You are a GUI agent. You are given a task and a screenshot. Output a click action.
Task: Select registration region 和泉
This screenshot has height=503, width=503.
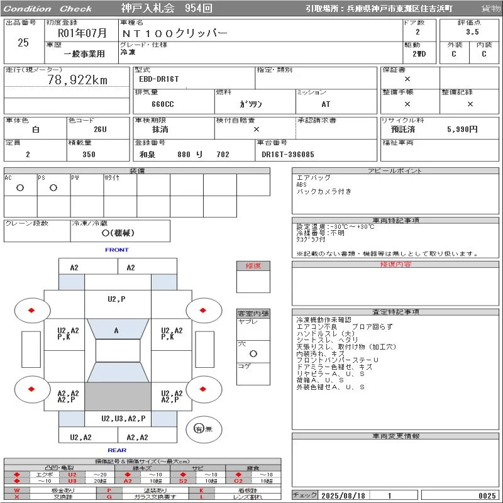[147, 154]
